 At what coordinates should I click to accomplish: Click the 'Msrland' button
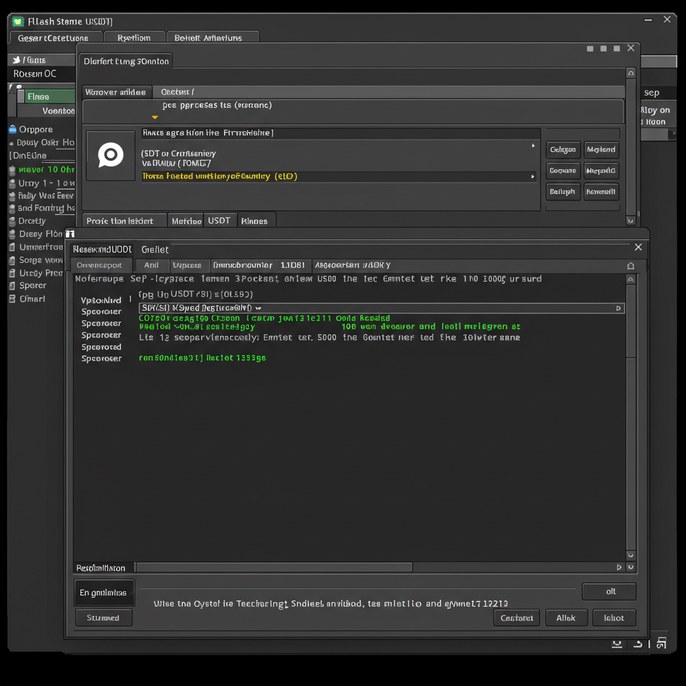point(601,149)
